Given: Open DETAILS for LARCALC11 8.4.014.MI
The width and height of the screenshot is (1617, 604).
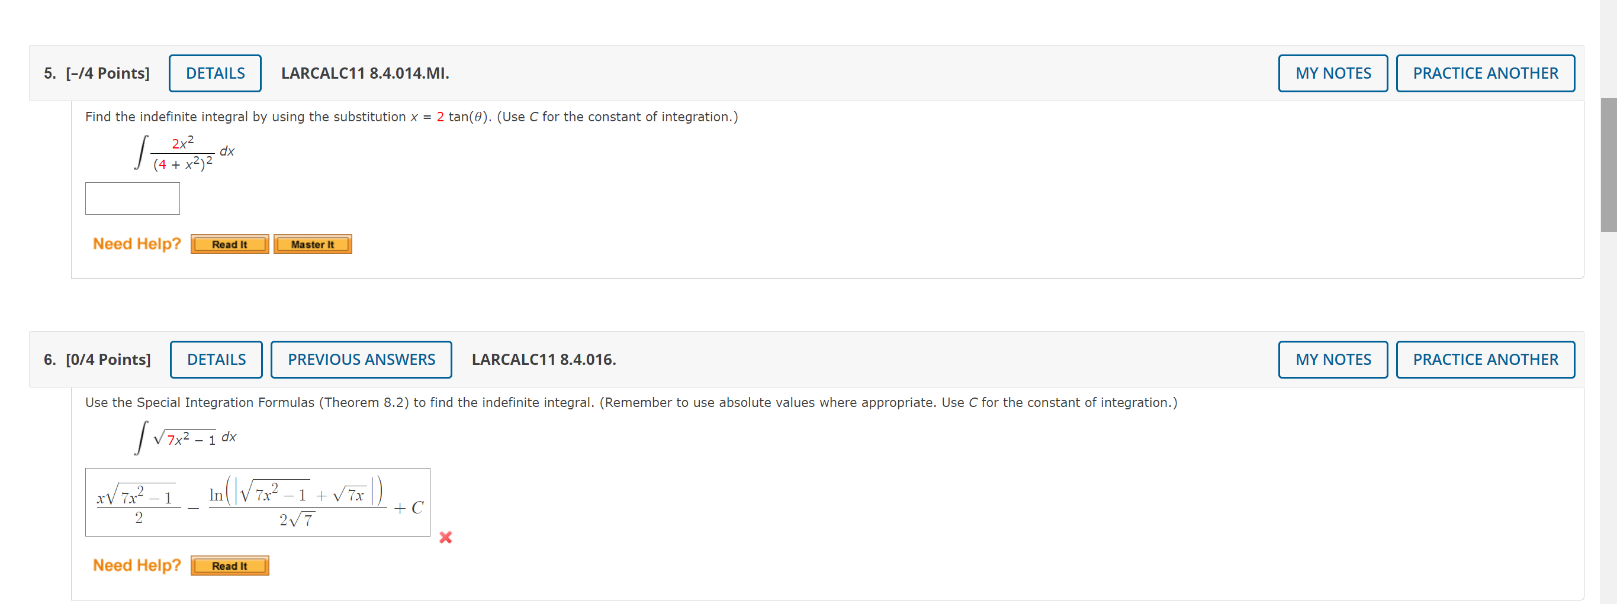Looking at the screenshot, I should click(215, 73).
